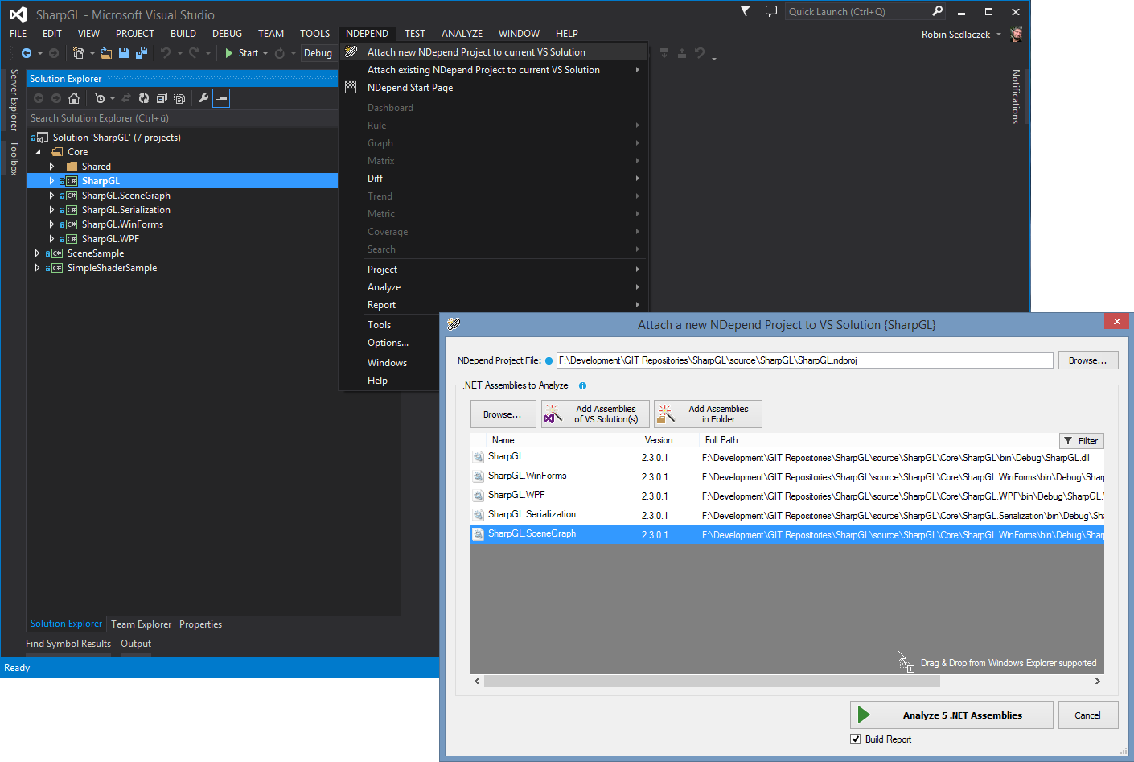Open the Debug configuration dropdown
1134x762 pixels.
click(x=318, y=53)
